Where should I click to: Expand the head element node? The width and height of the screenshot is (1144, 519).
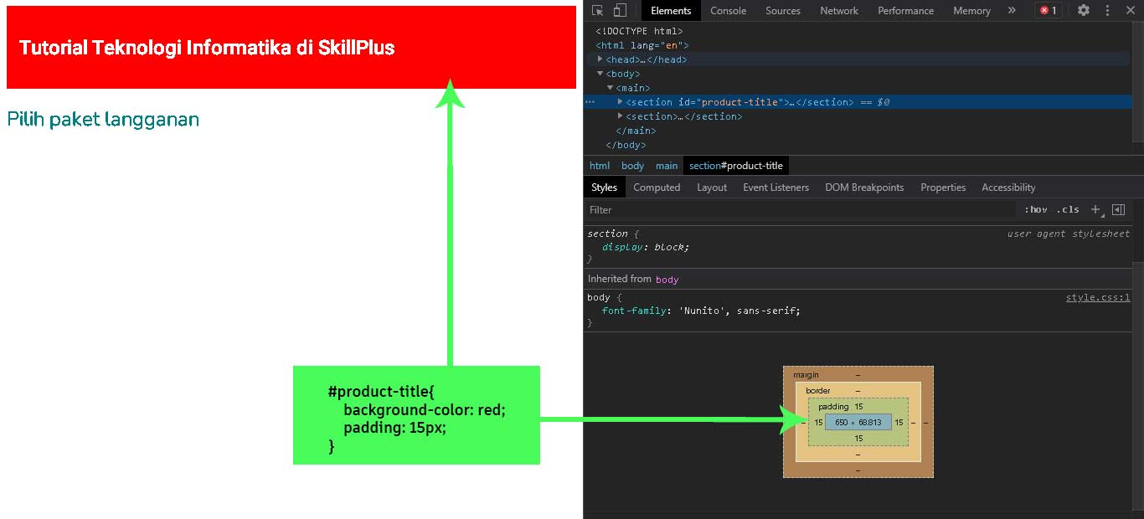600,59
